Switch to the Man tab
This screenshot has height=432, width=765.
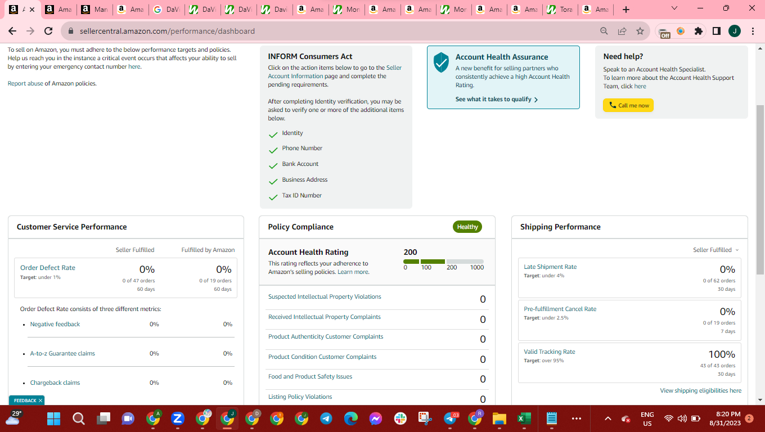[x=94, y=10]
